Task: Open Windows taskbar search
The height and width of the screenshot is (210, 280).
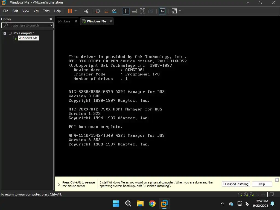Action: click(128, 203)
